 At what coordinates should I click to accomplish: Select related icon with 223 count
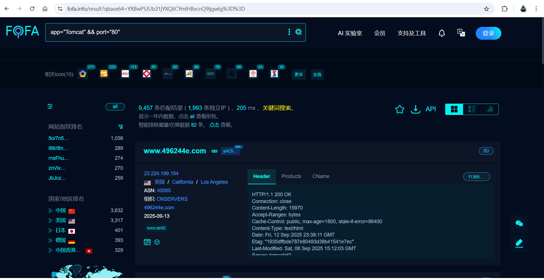coord(104,74)
